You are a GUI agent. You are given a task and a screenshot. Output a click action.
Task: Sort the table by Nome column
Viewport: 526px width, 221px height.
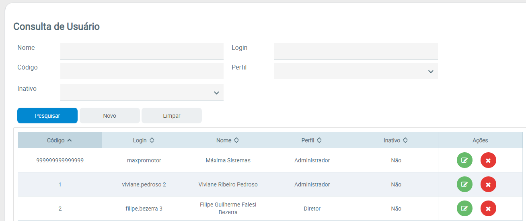(228, 140)
